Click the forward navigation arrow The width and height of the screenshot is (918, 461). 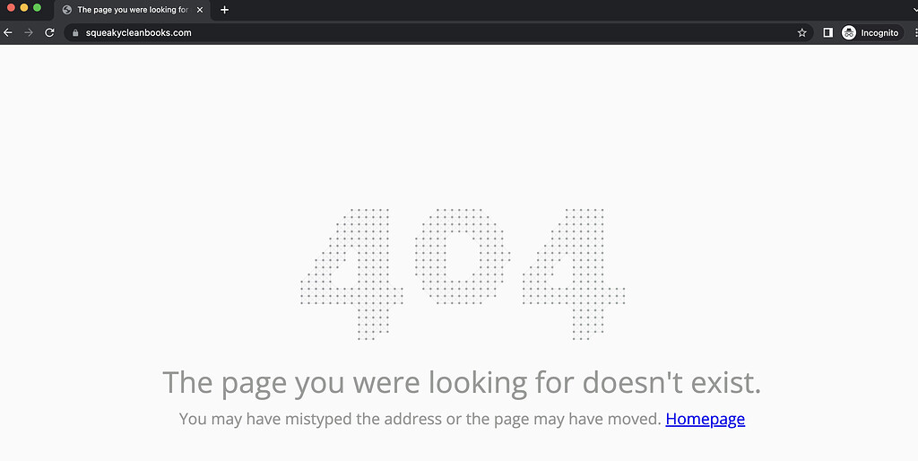29,33
